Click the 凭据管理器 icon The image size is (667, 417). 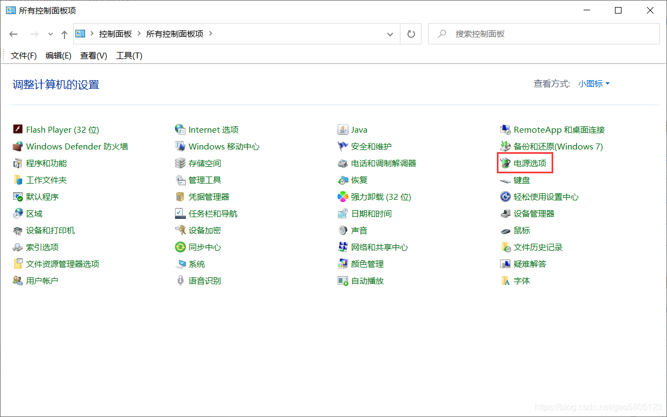(180, 197)
